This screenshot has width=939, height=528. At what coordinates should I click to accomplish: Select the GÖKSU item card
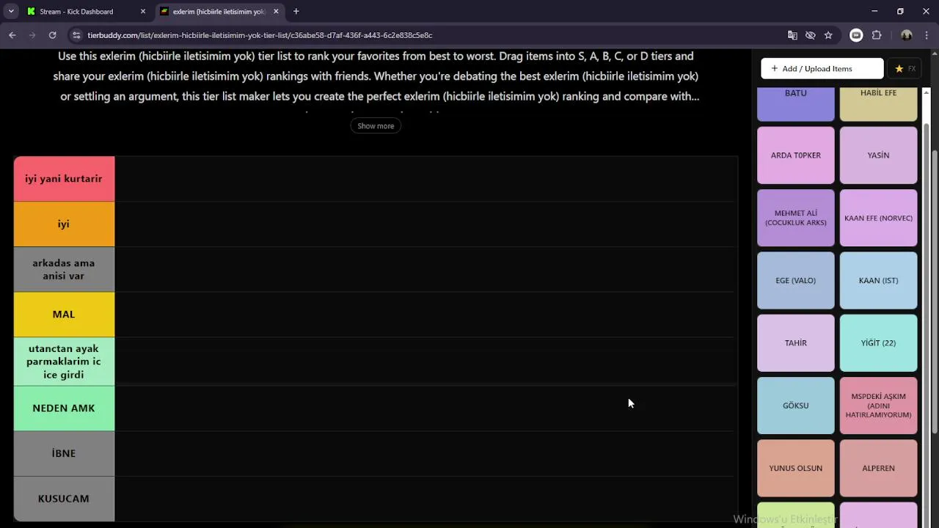point(796,406)
